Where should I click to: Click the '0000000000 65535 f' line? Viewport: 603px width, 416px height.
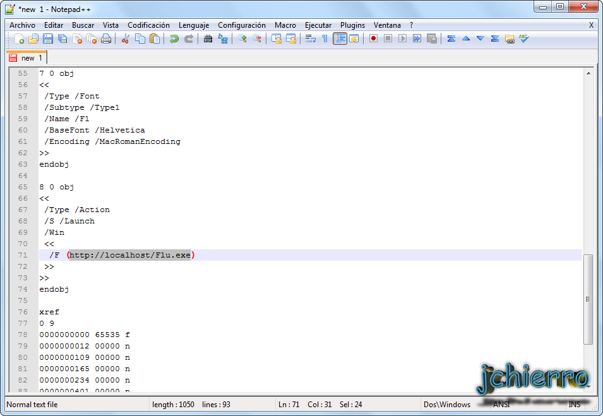[85, 335]
